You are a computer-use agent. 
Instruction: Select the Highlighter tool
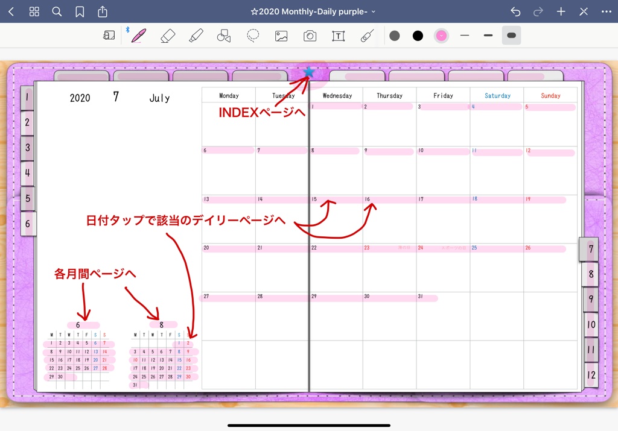[196, 36]
